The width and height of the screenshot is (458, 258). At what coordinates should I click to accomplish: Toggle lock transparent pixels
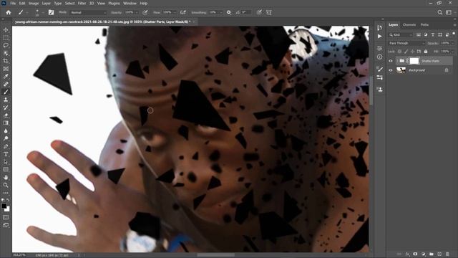[x=399, y=52]
